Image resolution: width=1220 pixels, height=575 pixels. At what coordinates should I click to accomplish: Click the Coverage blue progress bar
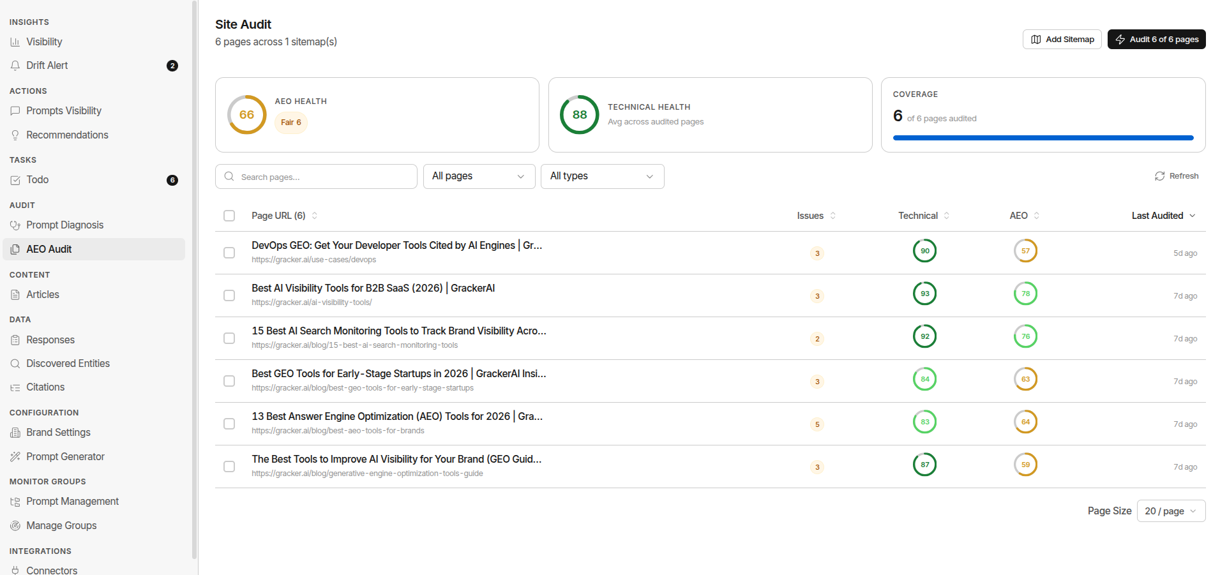pos(1043,138)
